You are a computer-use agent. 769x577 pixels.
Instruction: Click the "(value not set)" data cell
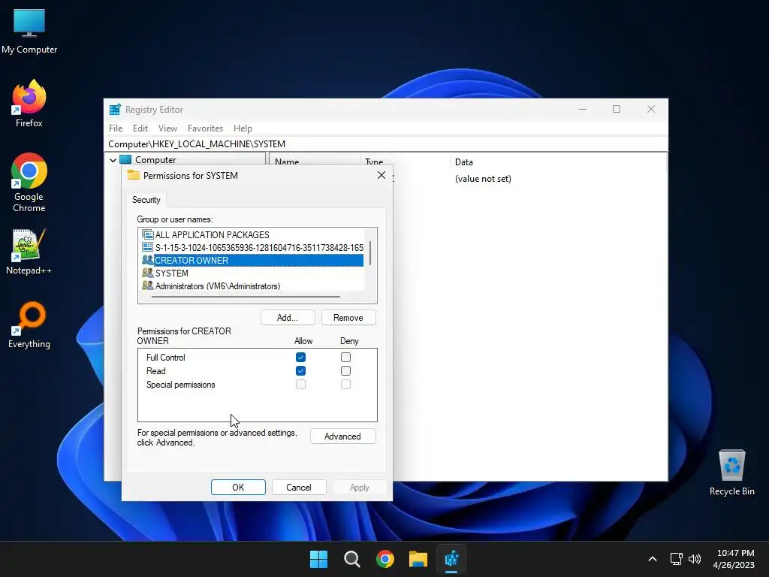[x=483, y=179]
